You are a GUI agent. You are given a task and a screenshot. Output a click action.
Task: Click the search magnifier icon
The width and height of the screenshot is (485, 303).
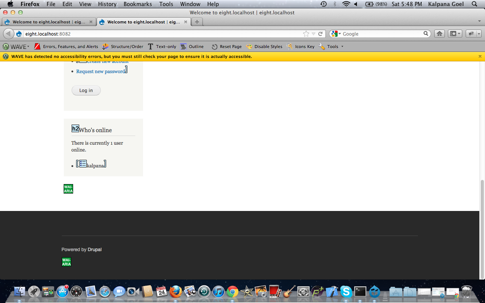(426, 34)
